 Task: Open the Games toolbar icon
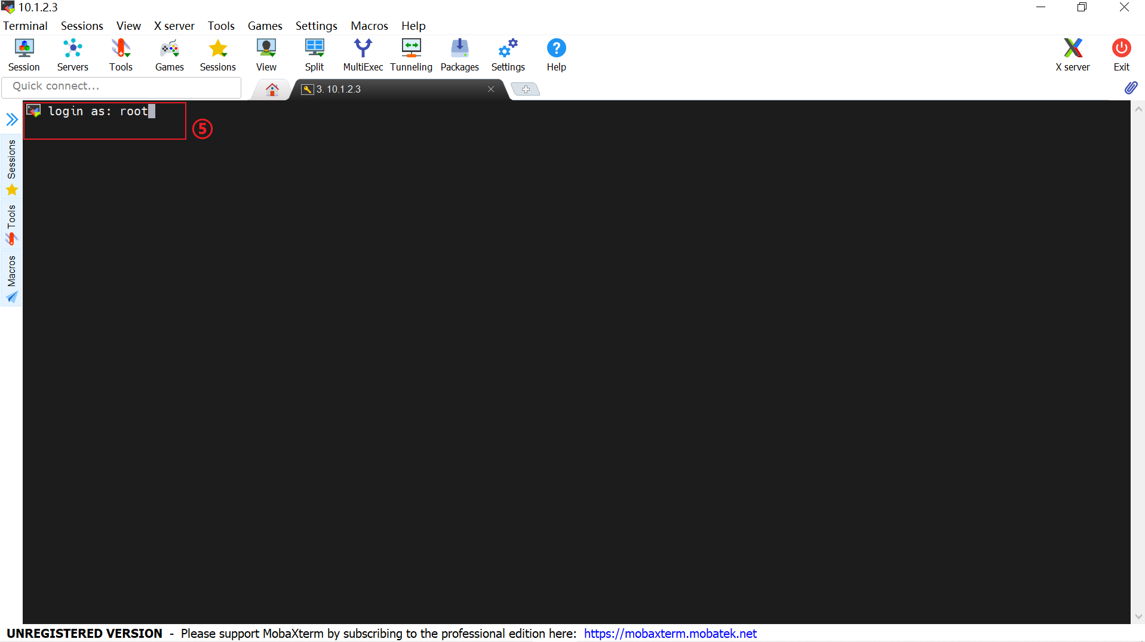(169, 55)
